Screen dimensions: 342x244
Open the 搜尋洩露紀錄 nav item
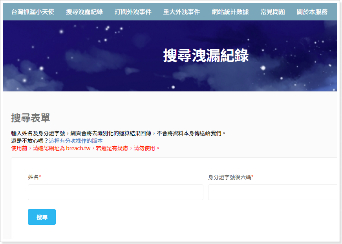(x=84, y=12)
